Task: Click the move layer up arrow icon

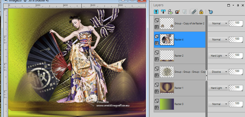Action: [156, 12]
